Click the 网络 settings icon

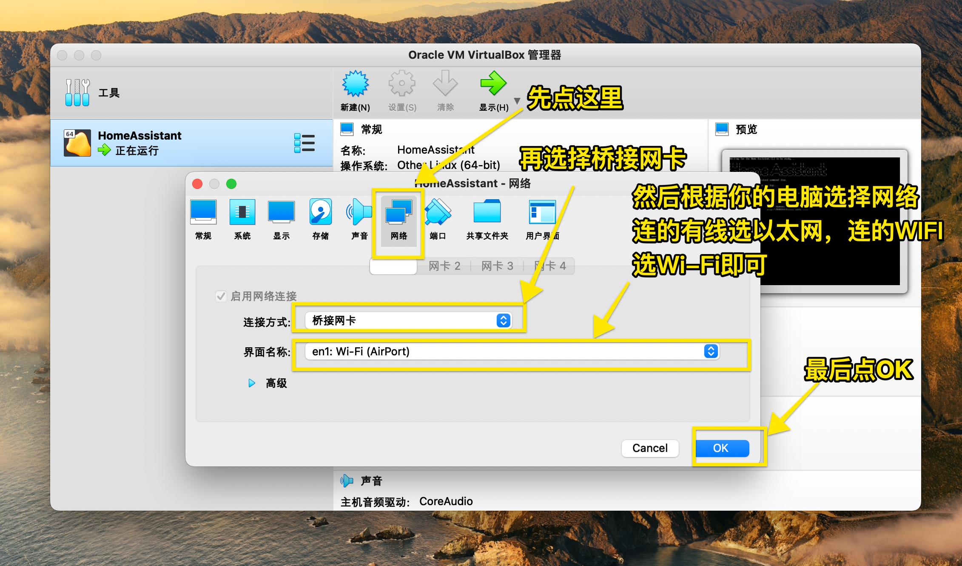point(398,219)
